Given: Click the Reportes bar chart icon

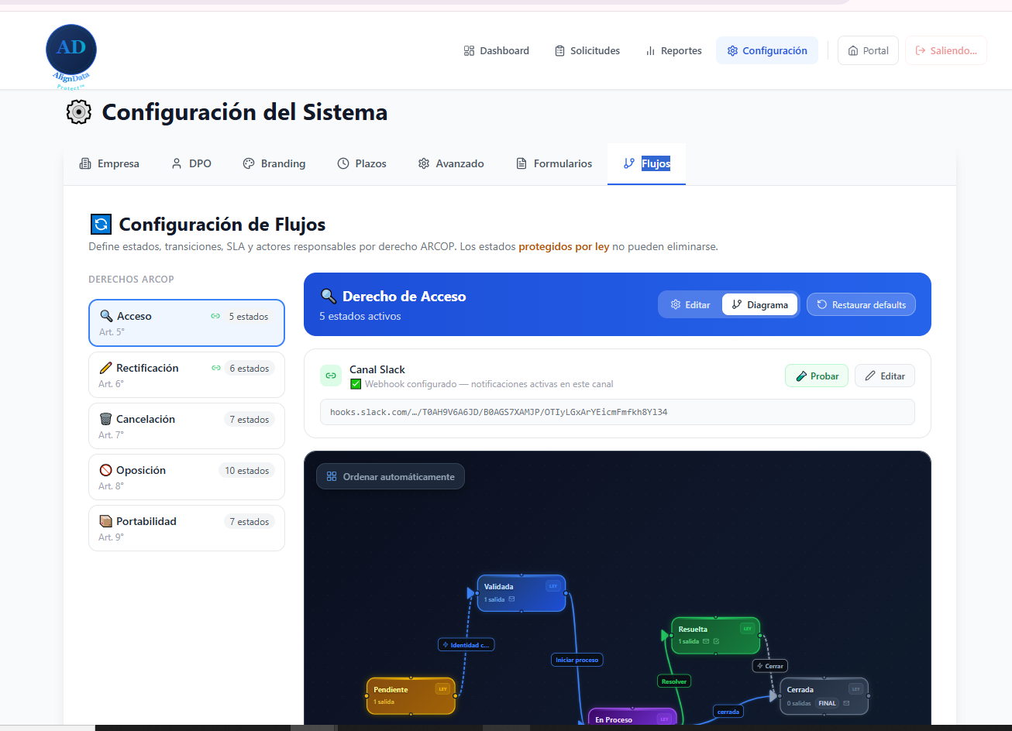Looking at the screenshot, I should (650, 50).
